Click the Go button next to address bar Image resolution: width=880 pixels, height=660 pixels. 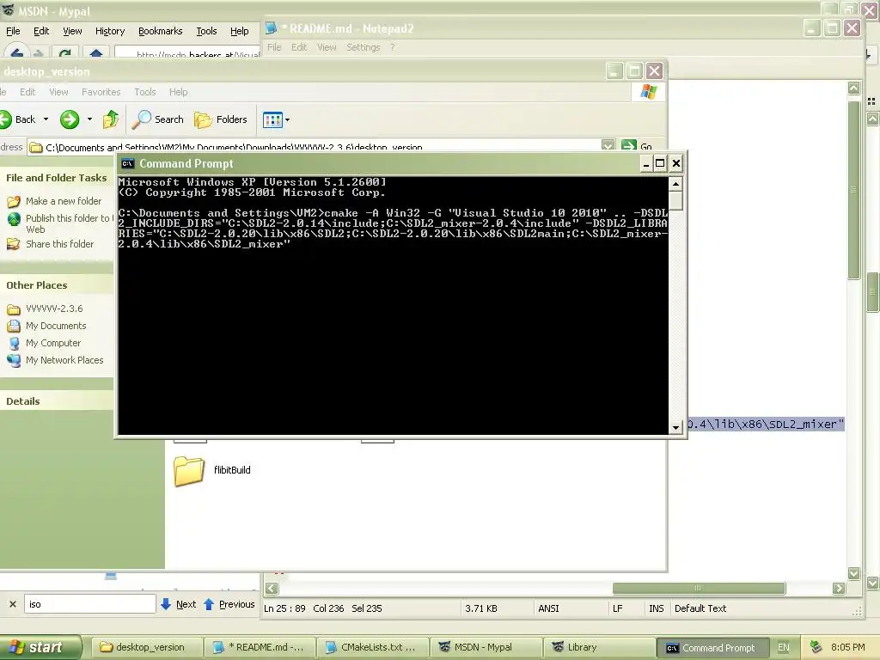pos(637,146)
